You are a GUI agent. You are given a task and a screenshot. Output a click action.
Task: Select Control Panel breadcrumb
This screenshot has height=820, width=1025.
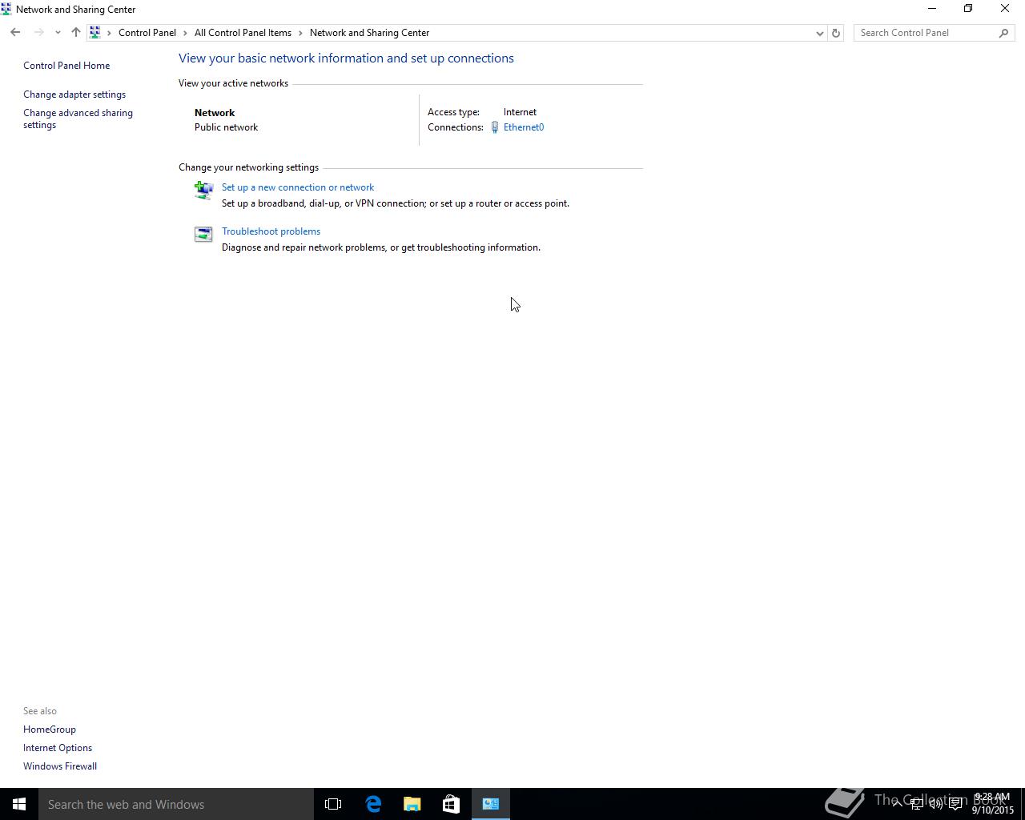(x=147, y=33)
